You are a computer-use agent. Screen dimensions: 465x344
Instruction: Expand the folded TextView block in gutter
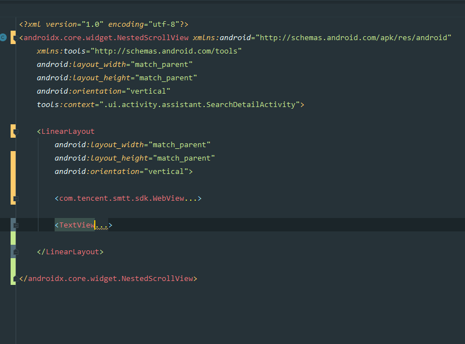(16, 225)
